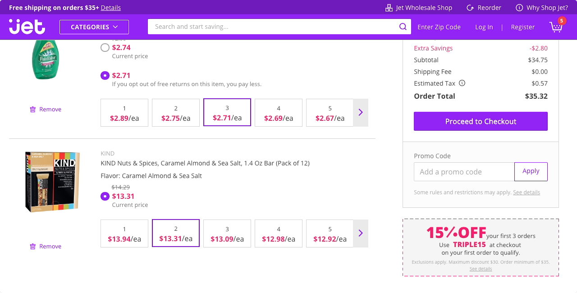Click Log In

(x=484, y=27)
